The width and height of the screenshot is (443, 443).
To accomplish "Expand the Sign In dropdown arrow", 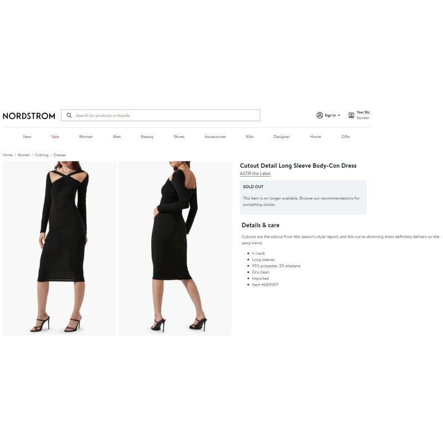I will point(339,116).
